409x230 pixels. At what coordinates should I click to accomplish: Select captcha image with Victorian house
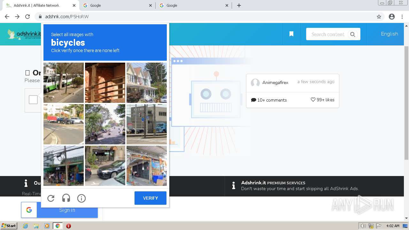click(x=147, y=83)
